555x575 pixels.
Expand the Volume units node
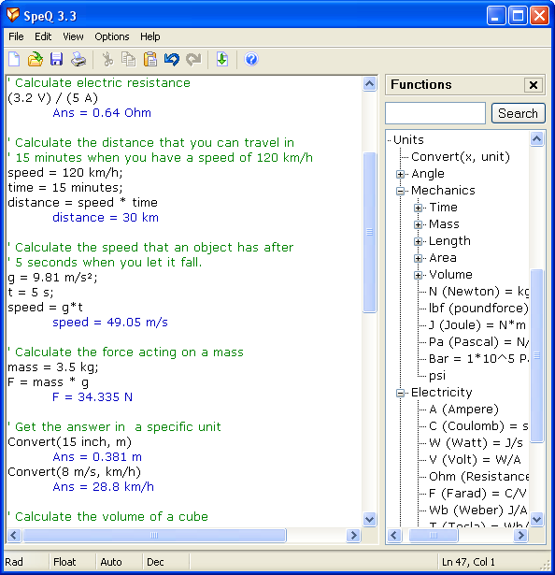click(418, 275)
